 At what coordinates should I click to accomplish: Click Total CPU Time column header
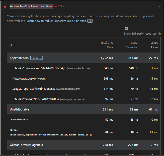click(107, 45)
